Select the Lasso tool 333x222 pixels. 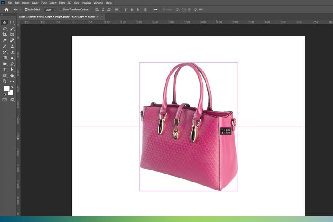tap(5, 28)
